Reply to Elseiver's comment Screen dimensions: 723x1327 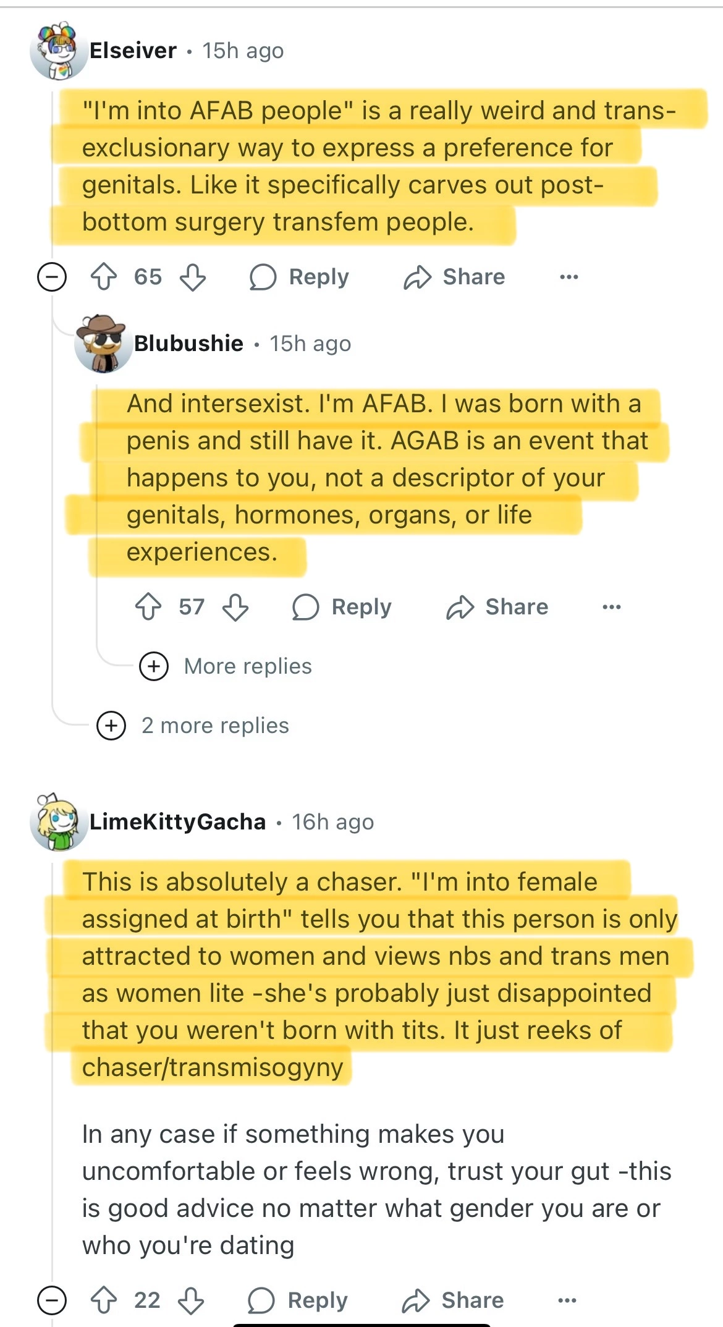pos(300,277)
